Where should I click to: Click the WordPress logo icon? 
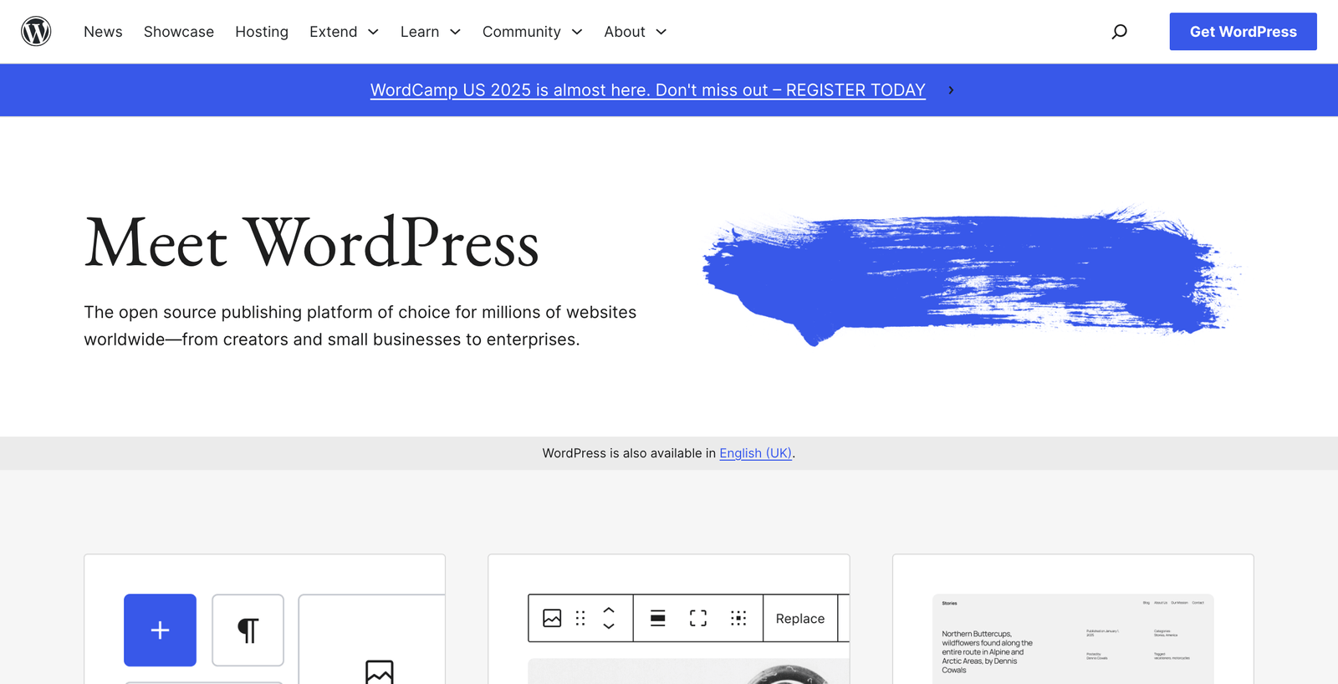tap(36, 31)
